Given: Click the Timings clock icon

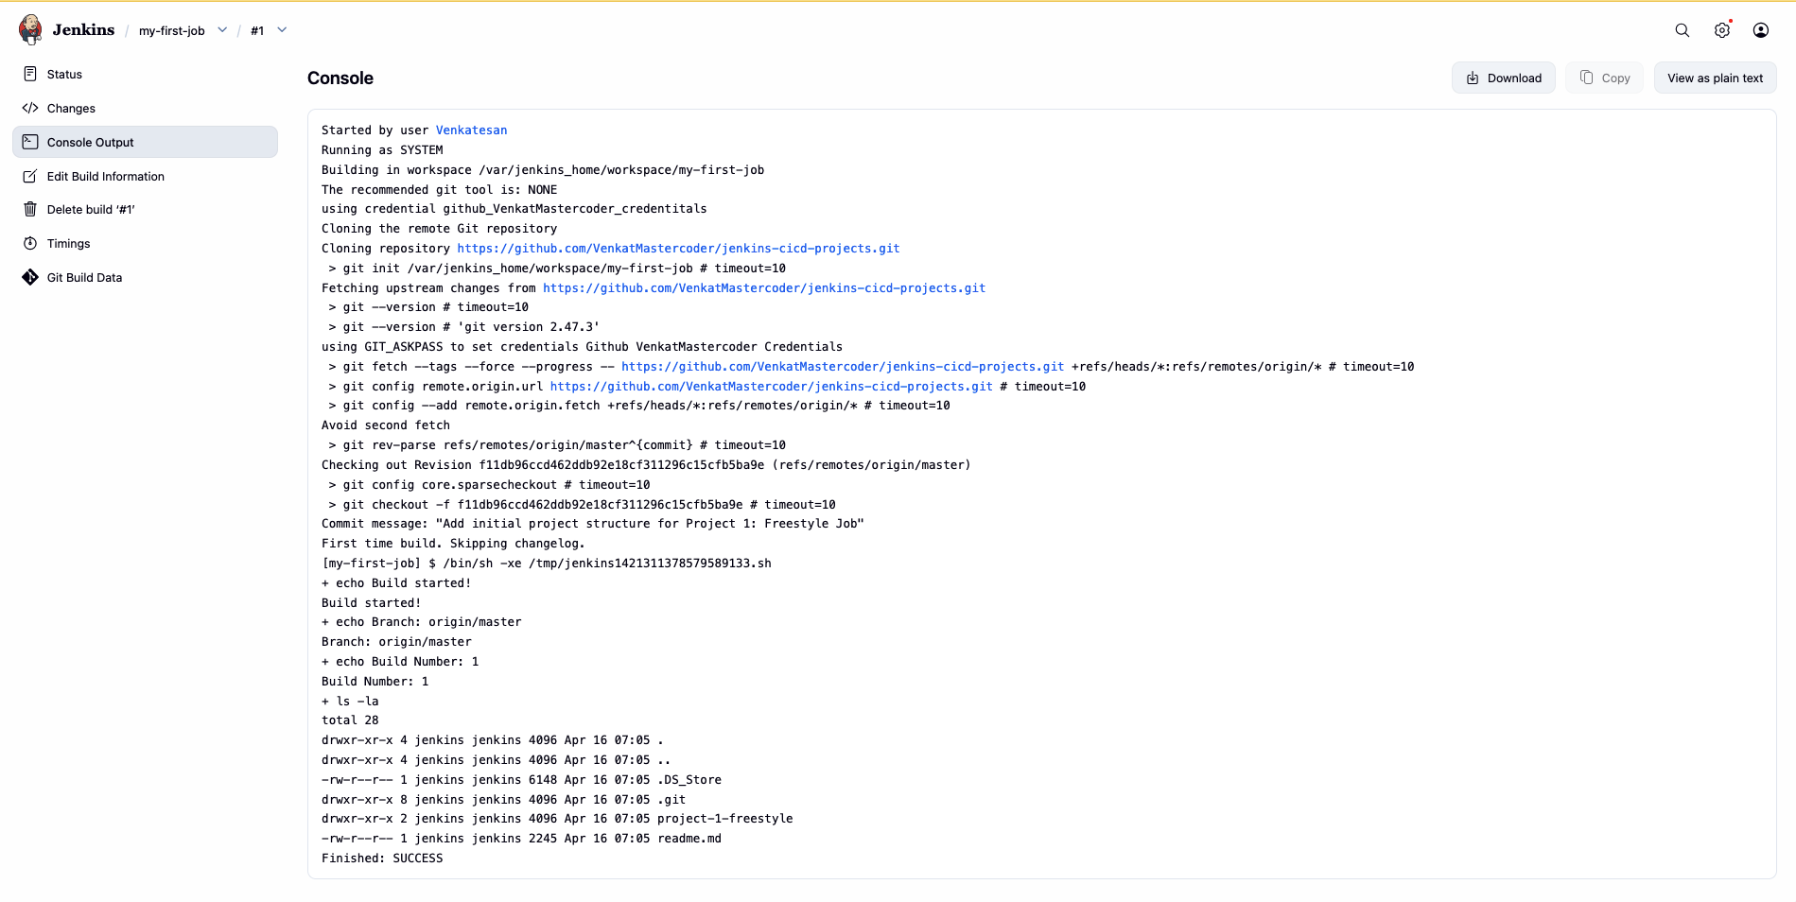Looking at the screenshot, I should (30, 243).
